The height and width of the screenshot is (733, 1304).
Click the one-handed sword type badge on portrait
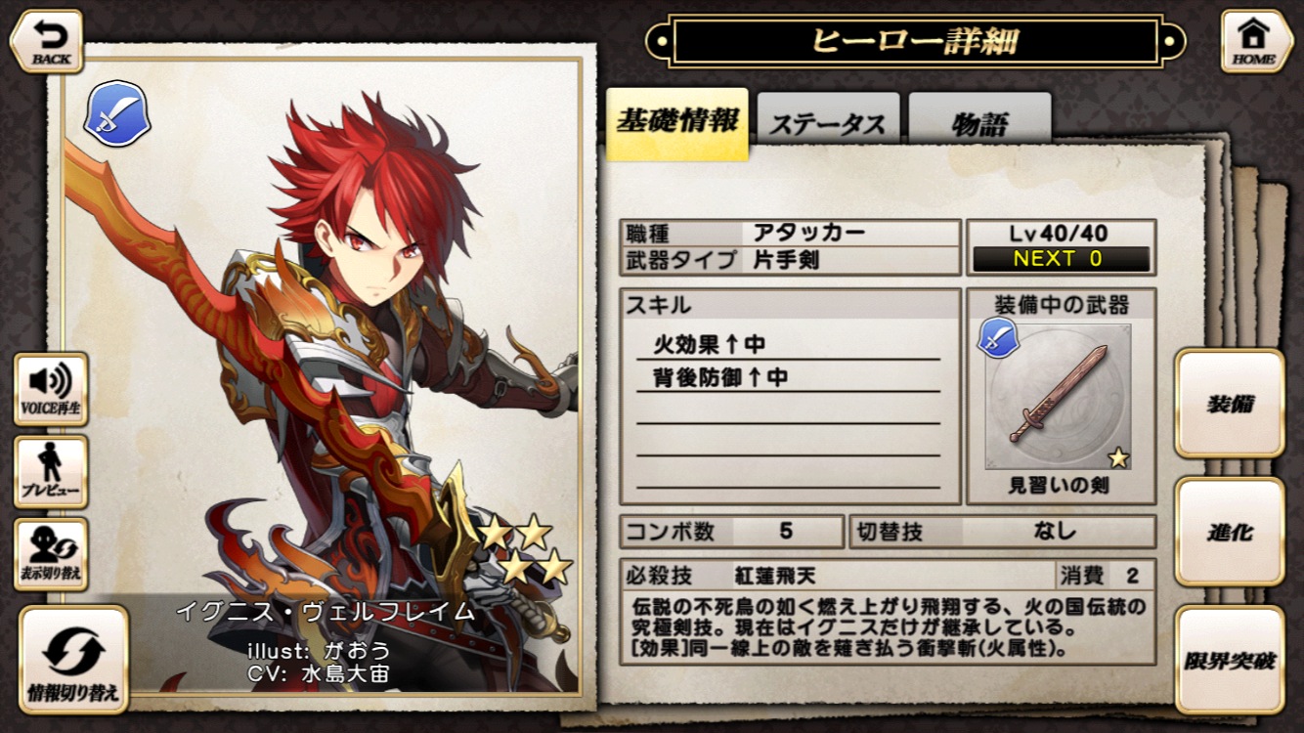click(117, 114)
